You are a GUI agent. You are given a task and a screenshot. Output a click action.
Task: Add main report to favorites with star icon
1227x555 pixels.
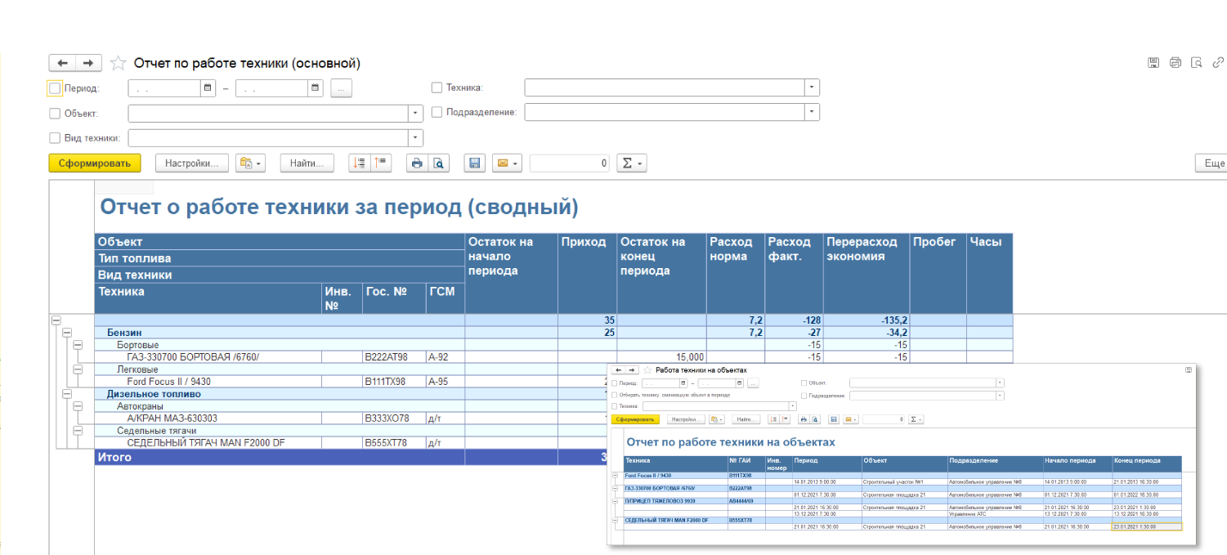(x=118, y=63)
